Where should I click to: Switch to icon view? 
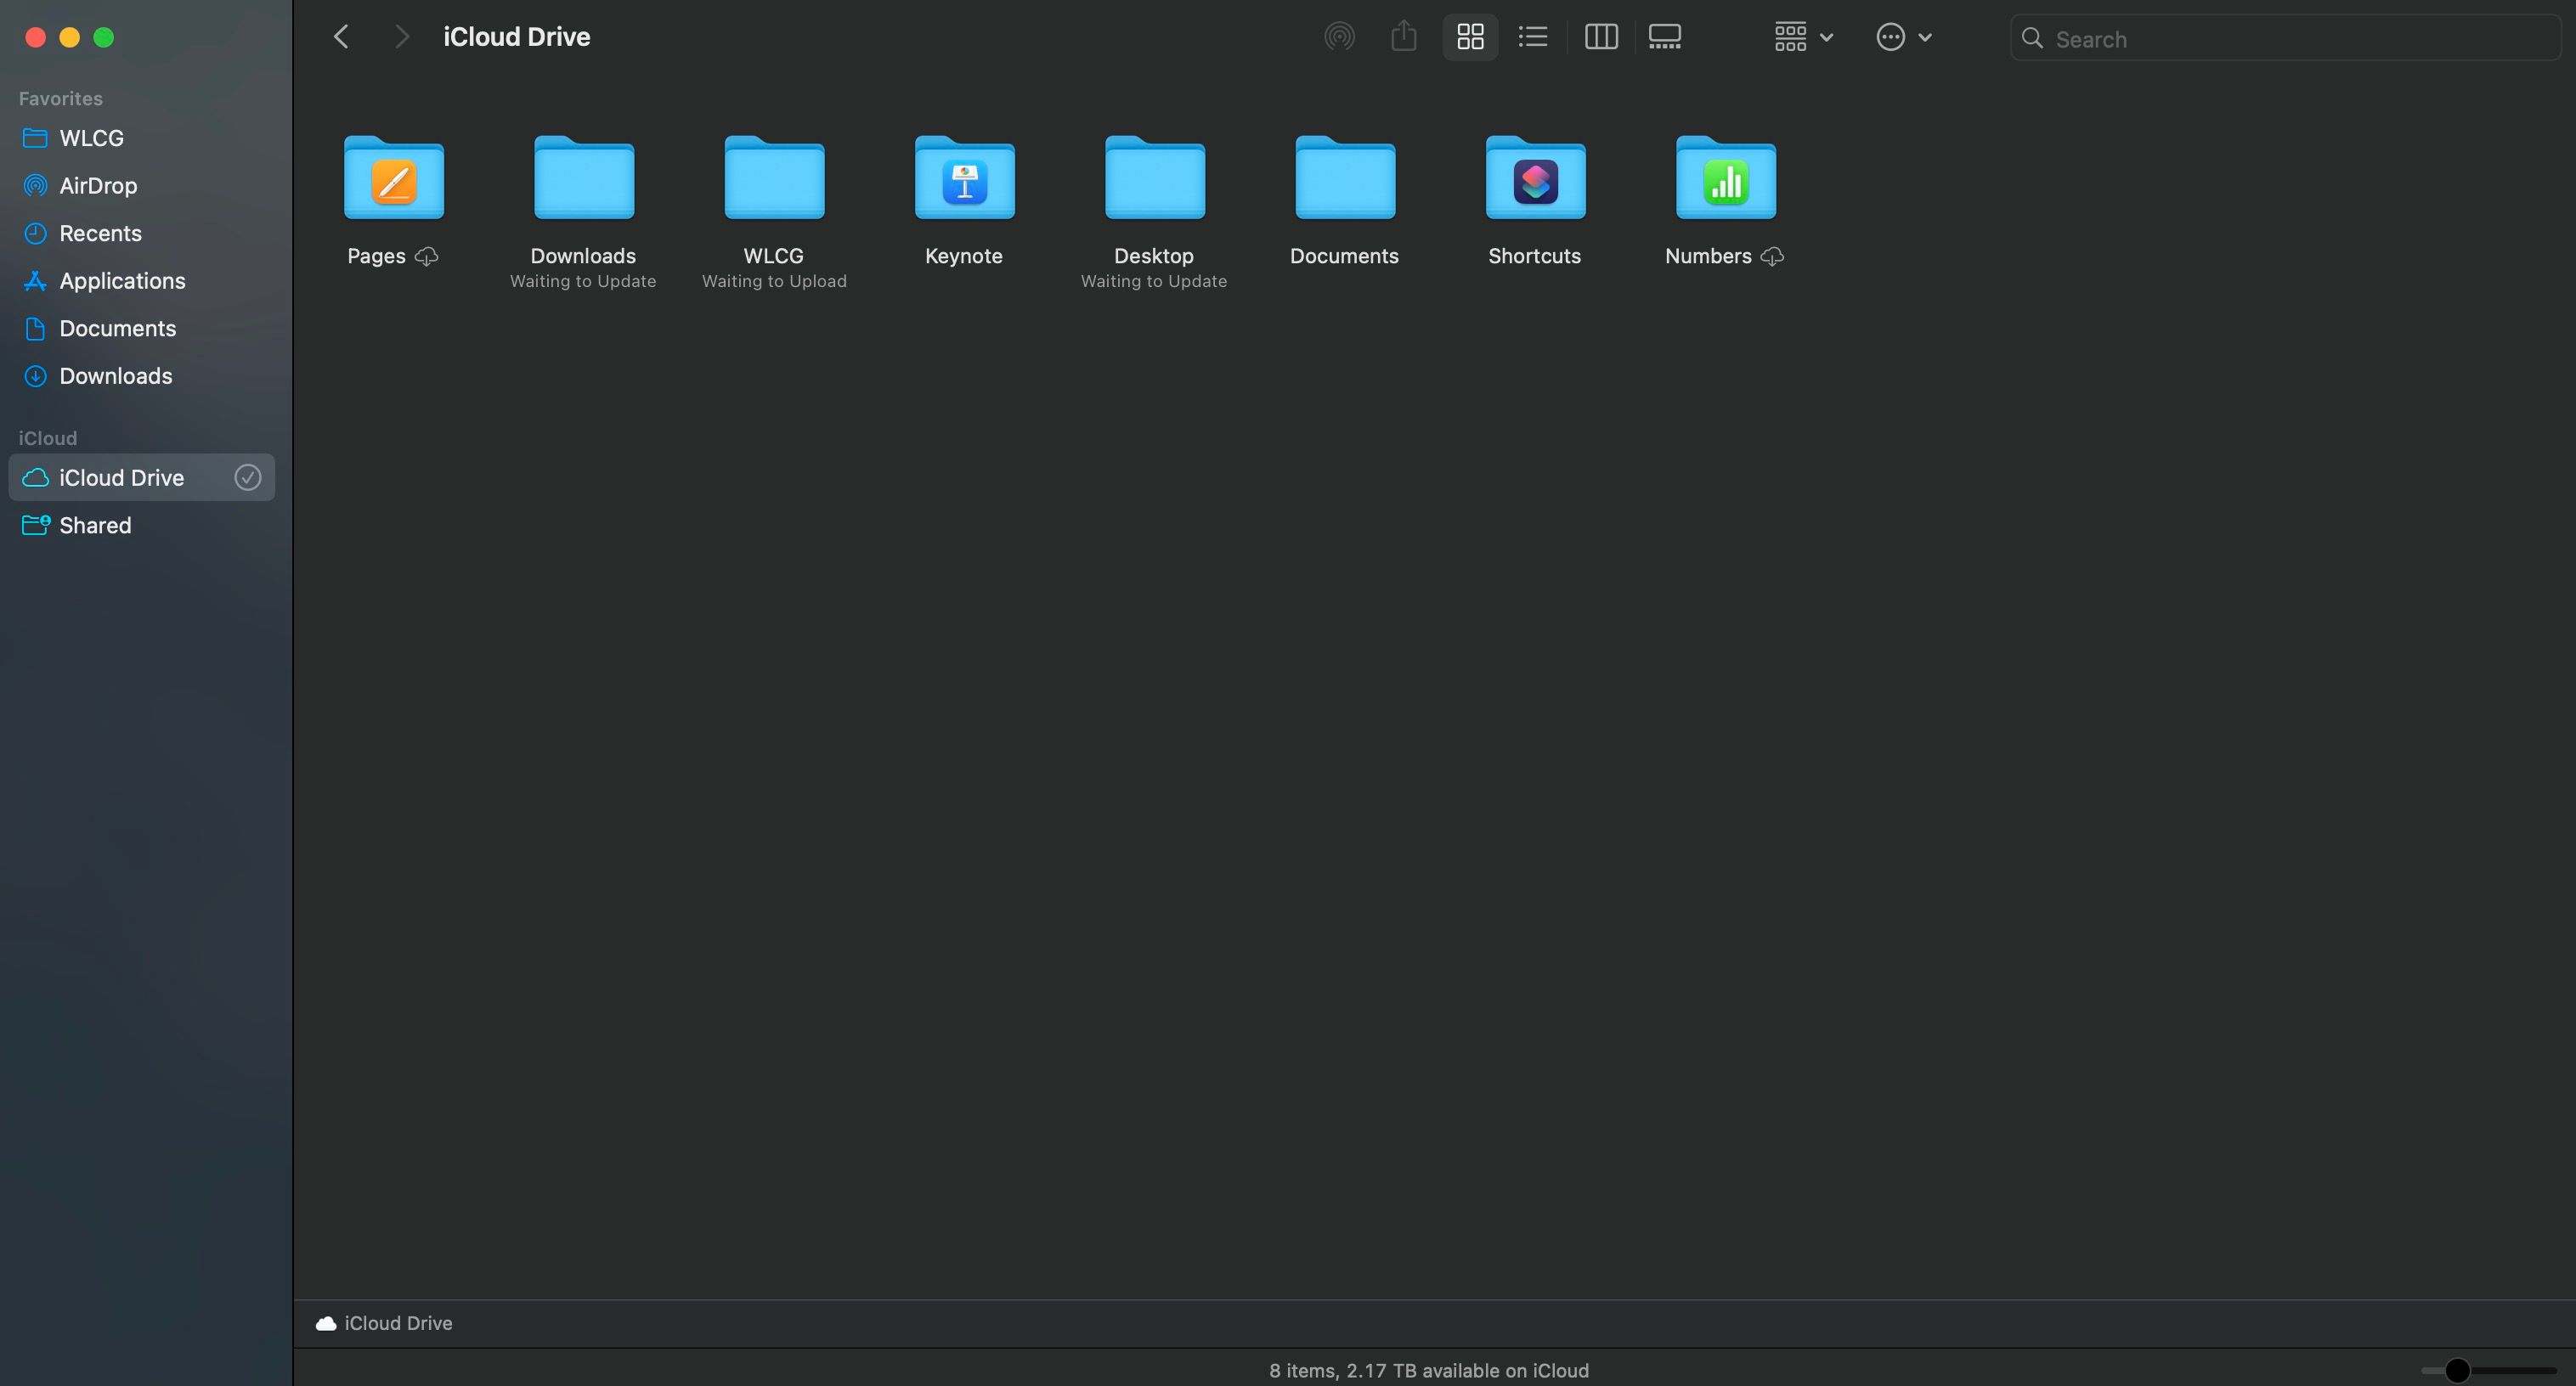(1470, 37)
